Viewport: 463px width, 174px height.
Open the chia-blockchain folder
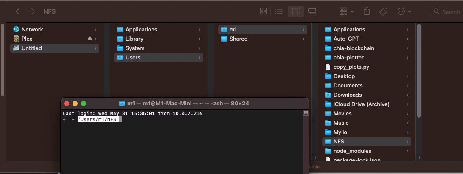click(354, 48)
